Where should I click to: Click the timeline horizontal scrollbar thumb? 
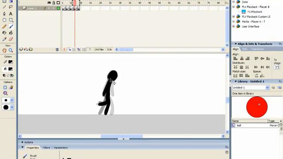126,49
